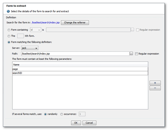Click inside the Path text field
The width and height of the screenshot is (168, 130).
(75, 54)
